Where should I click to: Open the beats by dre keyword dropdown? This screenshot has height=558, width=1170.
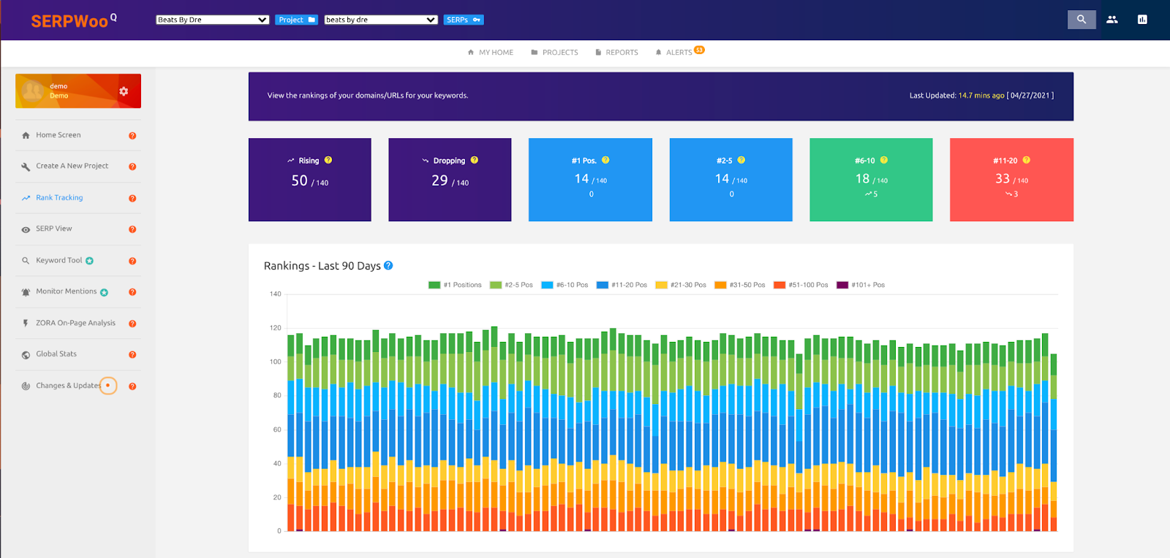(x=381, y=20)
